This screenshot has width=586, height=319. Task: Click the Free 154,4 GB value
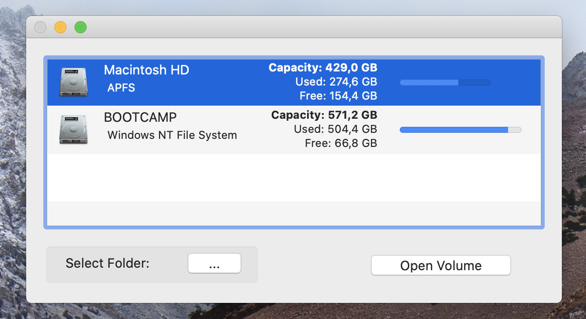click(338, 96)
